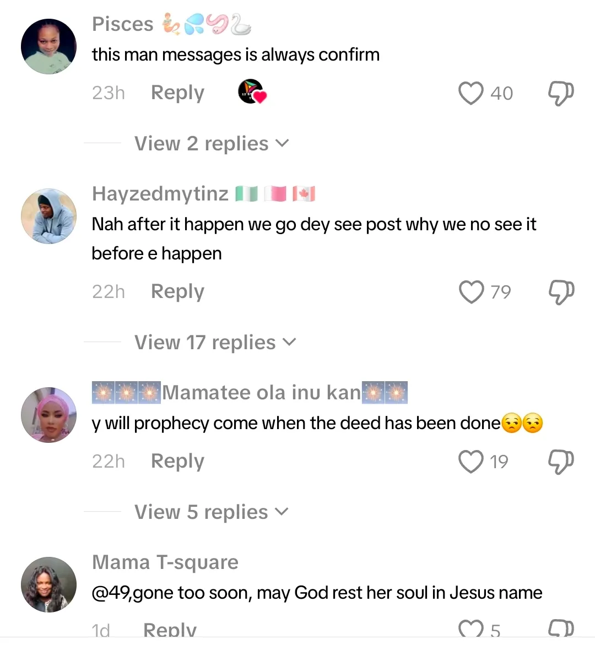Screen dimensions: 595x645
Task: Open Hayzedmytinz's profile avatar
Action: coord(48,216)
